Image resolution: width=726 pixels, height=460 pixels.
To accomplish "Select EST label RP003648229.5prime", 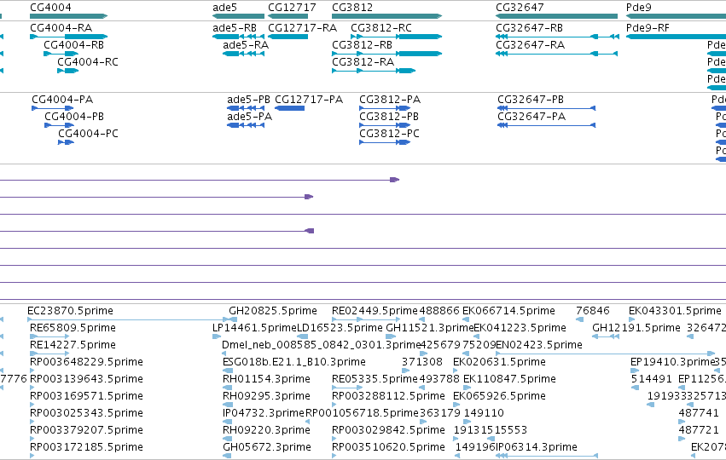I will [86, 362].
